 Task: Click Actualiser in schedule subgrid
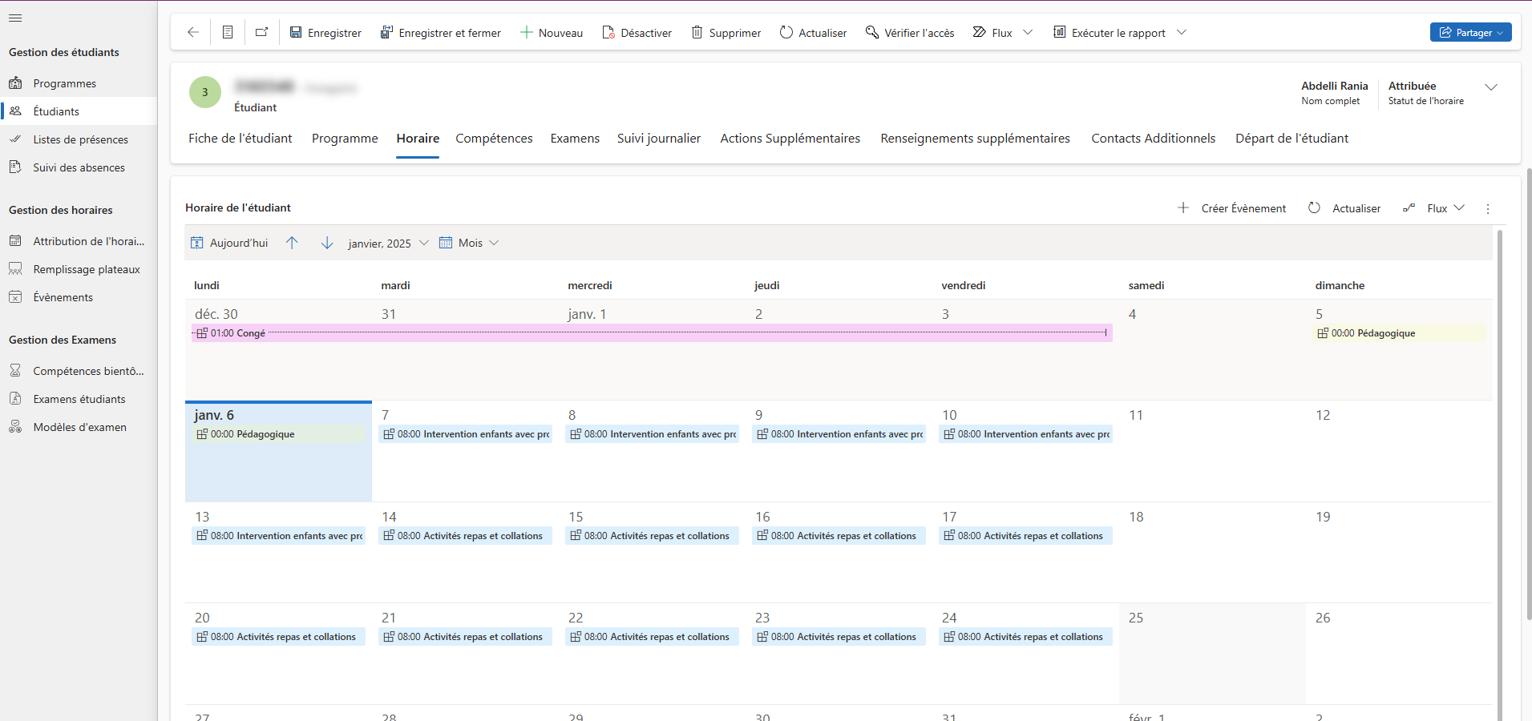pos(1344,208)
